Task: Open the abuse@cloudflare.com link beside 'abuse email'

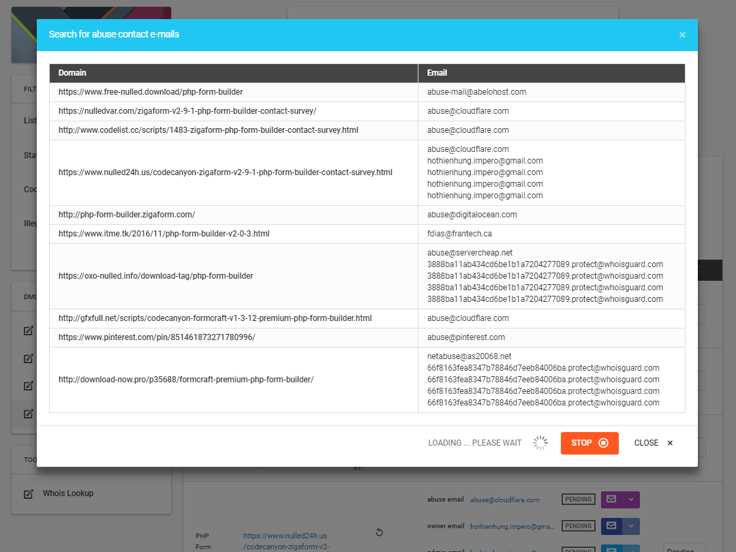Action: pyautogui.click(x=505, y=500)
